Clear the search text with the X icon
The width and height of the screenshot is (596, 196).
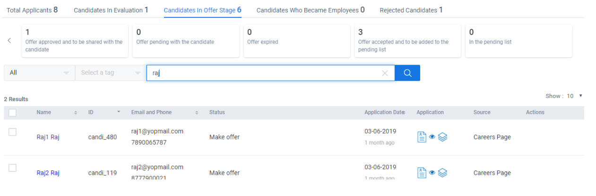(x=385, y=73)
